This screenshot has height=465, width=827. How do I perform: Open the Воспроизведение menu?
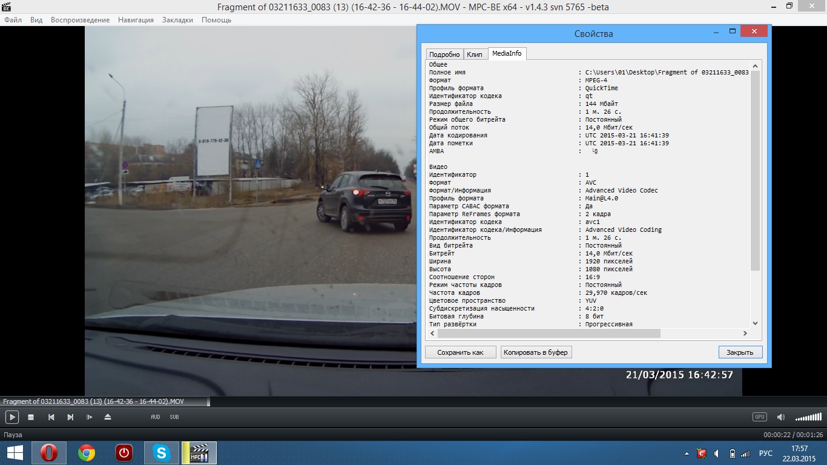80,20
